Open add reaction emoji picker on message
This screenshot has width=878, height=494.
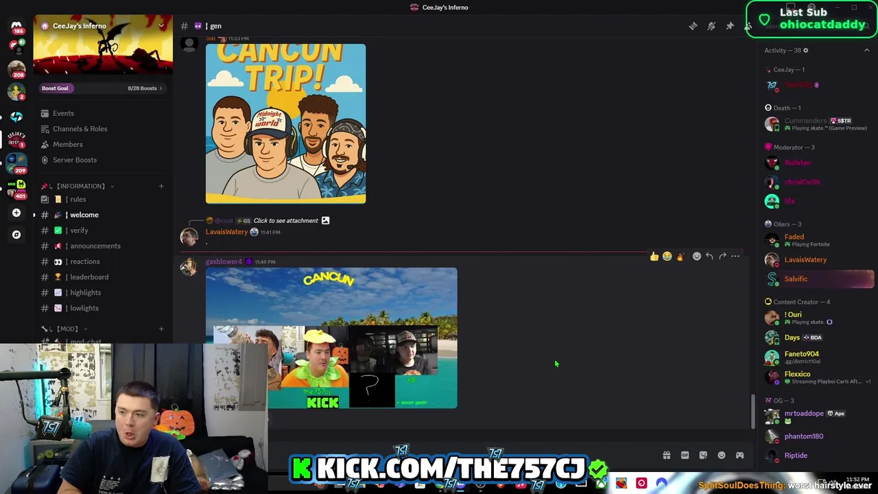click(x=697, y=257)
